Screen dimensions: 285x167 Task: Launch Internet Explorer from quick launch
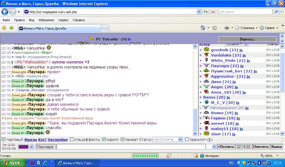tap(45, 163)
